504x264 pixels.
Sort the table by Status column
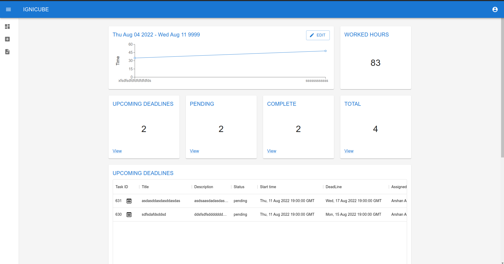(239, 187)
